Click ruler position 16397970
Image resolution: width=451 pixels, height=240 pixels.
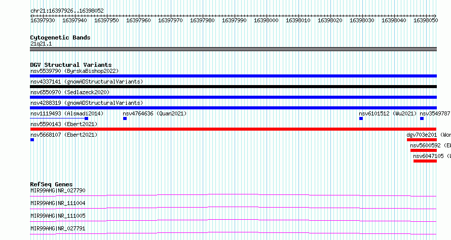[170, 20]
